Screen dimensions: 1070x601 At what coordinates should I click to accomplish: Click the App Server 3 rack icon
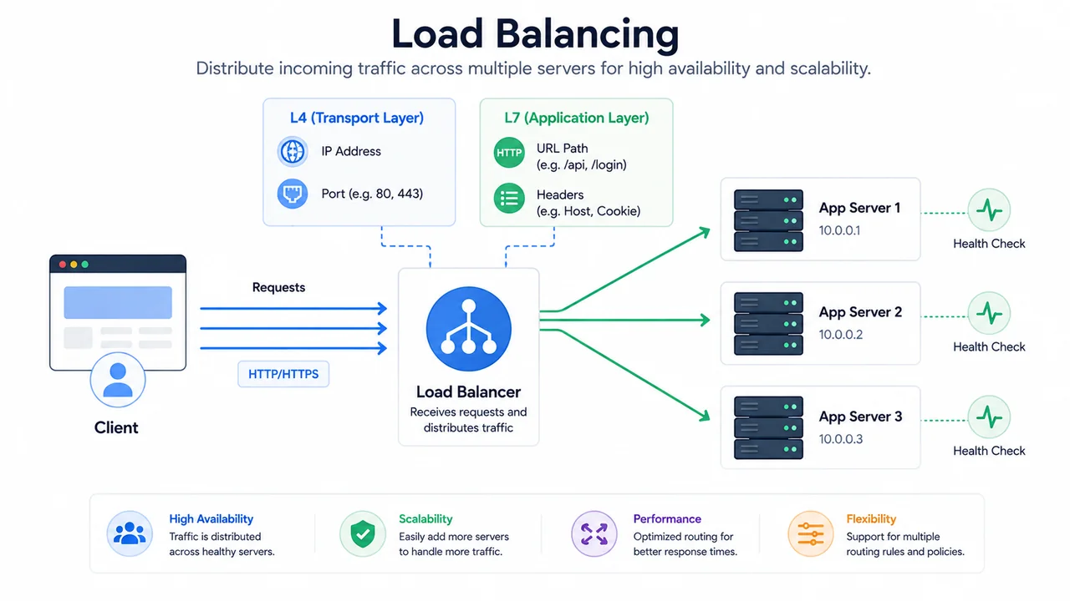pos(768,427)
